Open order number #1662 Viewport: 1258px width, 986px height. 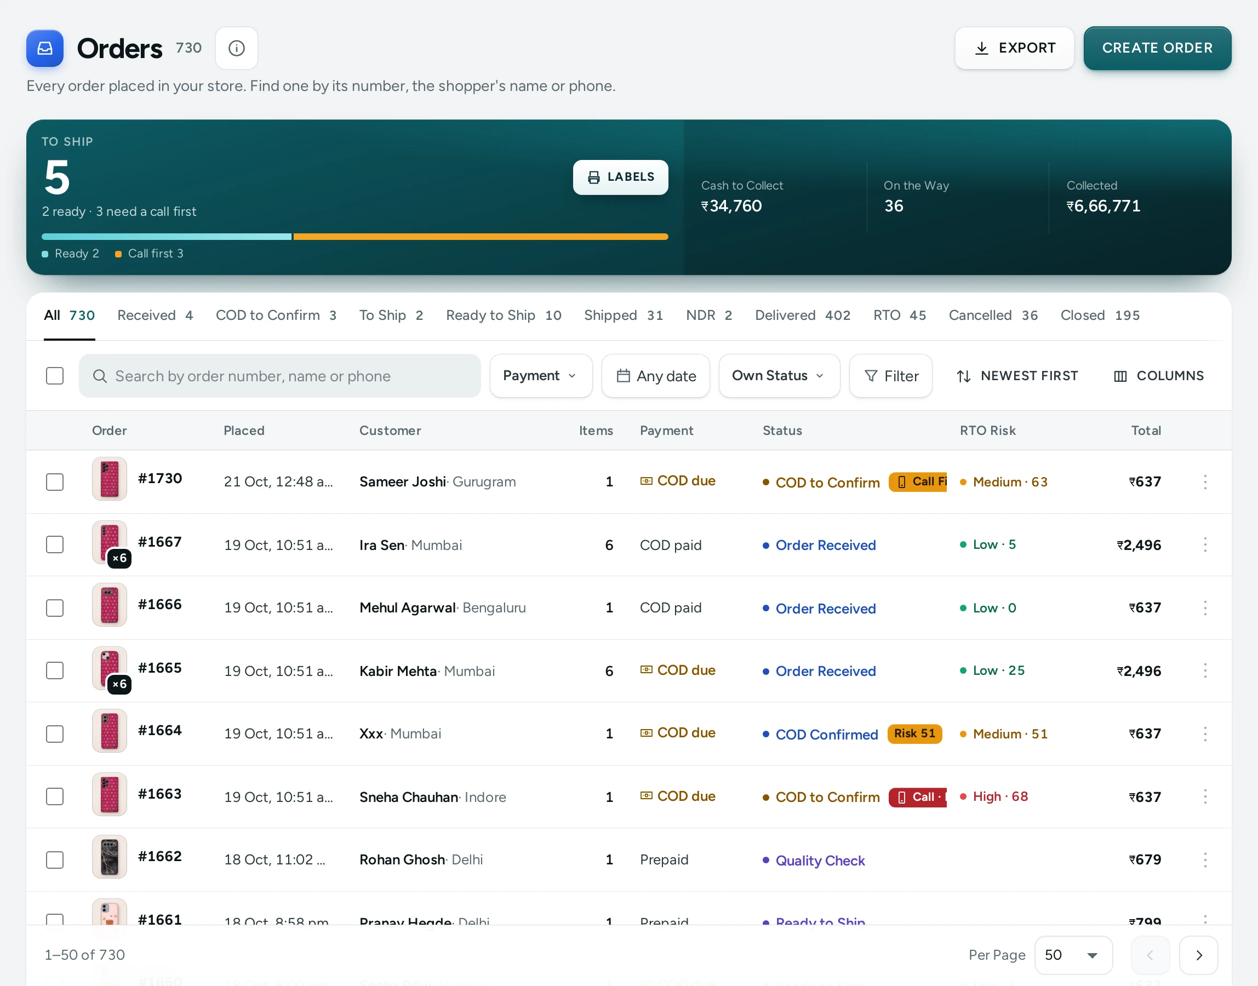(x=160, y=856)
